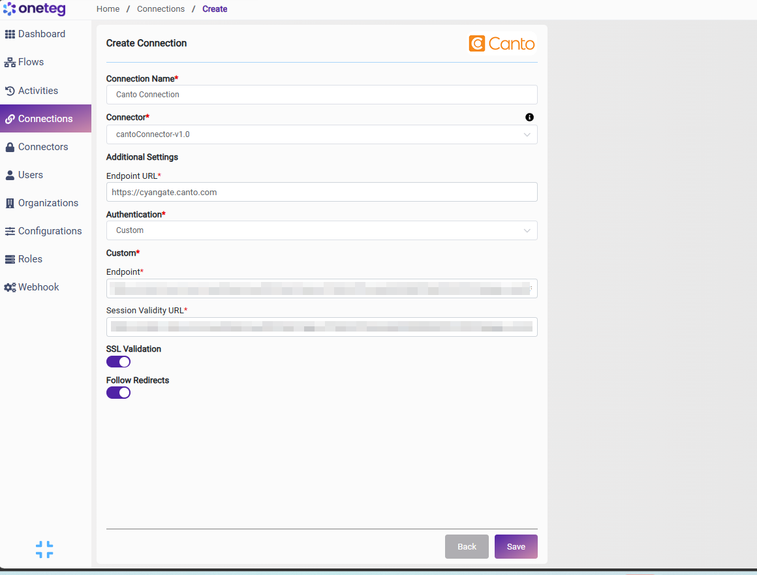Click the Connectors lock icon
This screenshot has width=757, height=575.
pyautogui.click(x=10, y=148)
